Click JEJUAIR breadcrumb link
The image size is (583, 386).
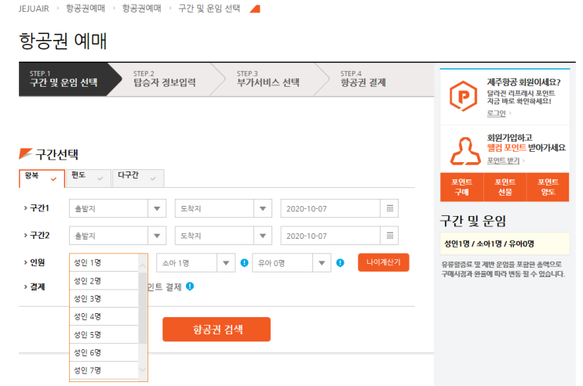click(x=34, y=9)
